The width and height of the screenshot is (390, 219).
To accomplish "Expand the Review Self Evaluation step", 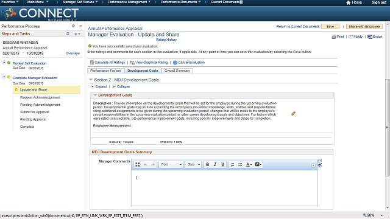I will click(4, 62).
